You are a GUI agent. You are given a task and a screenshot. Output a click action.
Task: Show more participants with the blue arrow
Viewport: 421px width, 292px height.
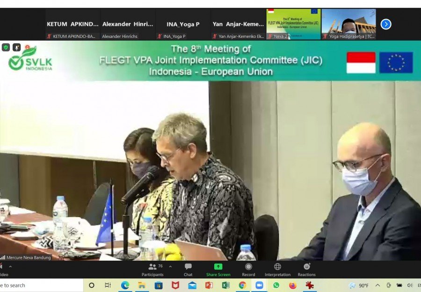tap(386, 24)
